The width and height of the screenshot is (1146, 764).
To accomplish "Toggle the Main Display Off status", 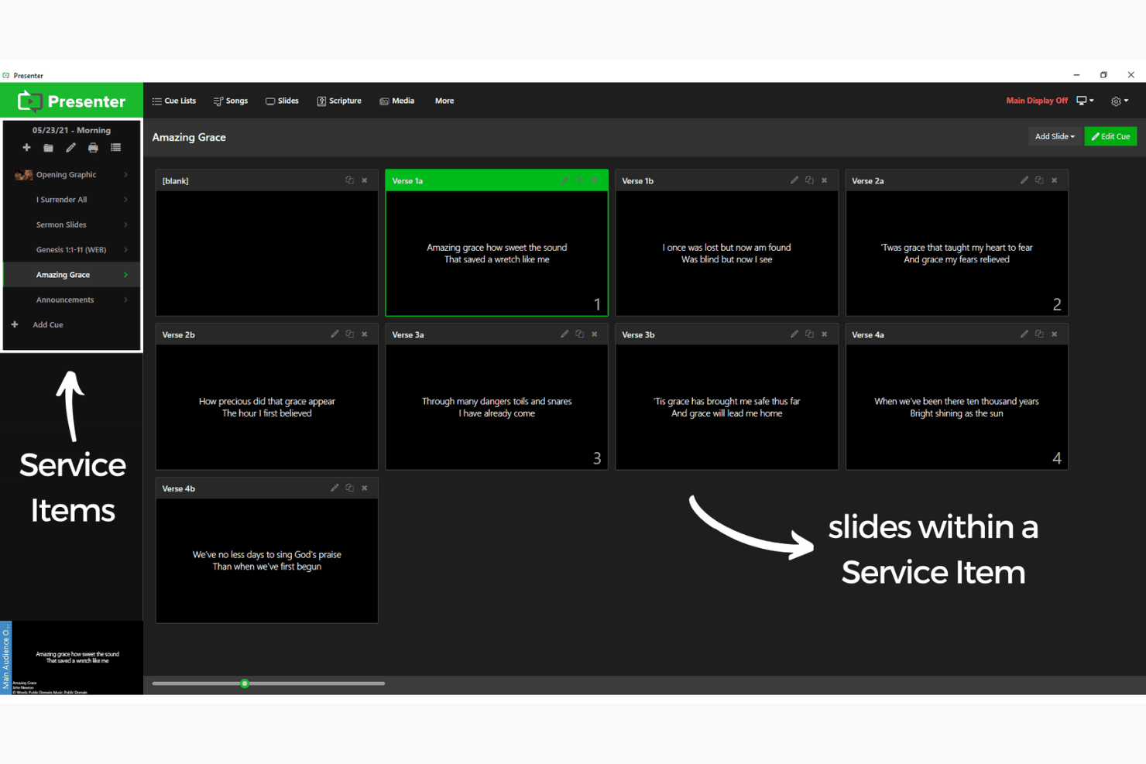I will point(1037,101).
